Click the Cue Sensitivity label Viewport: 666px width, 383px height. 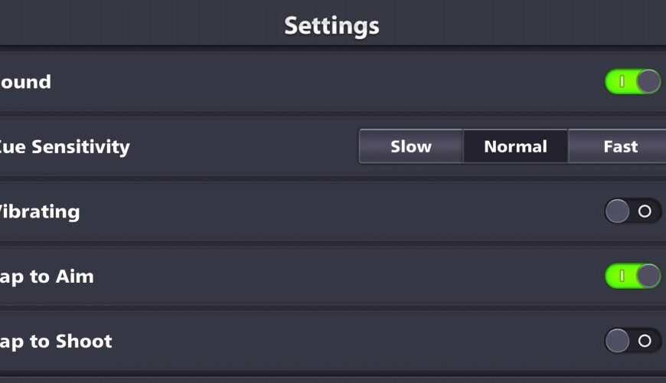pos(64,146)
